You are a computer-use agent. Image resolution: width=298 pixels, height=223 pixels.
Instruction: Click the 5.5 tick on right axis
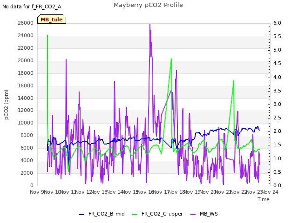pos(277,36)
